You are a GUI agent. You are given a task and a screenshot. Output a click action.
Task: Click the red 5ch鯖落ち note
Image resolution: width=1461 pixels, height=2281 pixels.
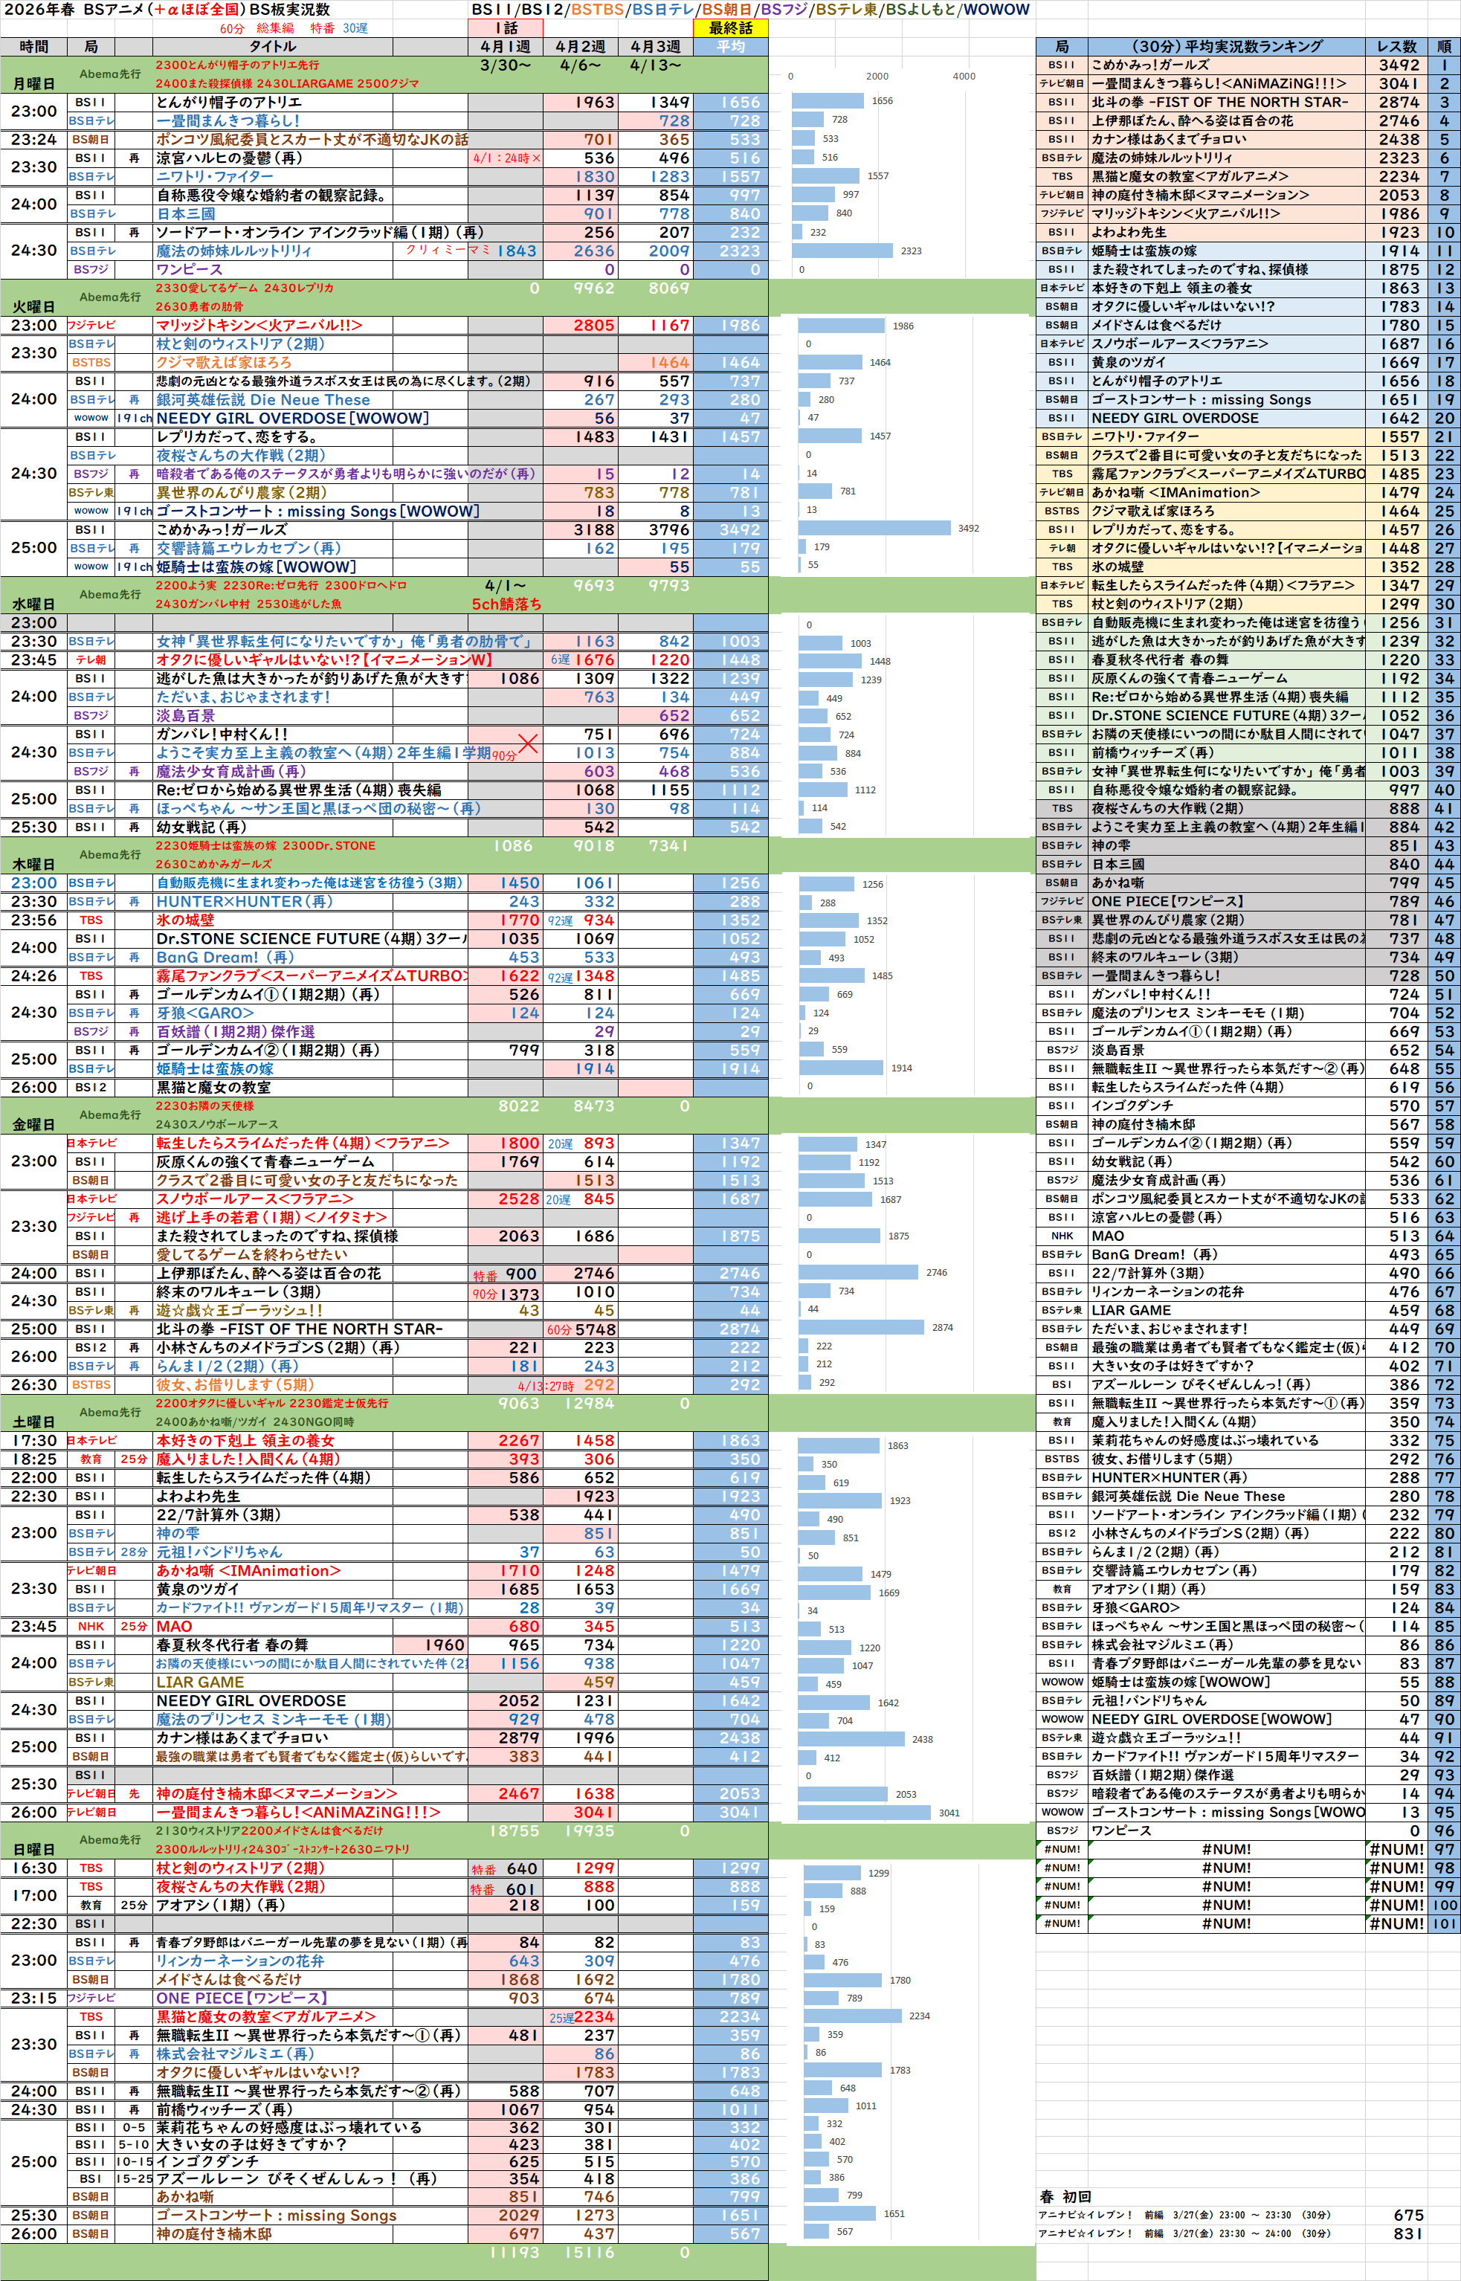(506, 604)
